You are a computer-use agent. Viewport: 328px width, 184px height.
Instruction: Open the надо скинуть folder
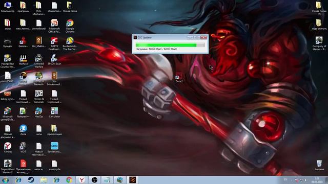[319, 24]
